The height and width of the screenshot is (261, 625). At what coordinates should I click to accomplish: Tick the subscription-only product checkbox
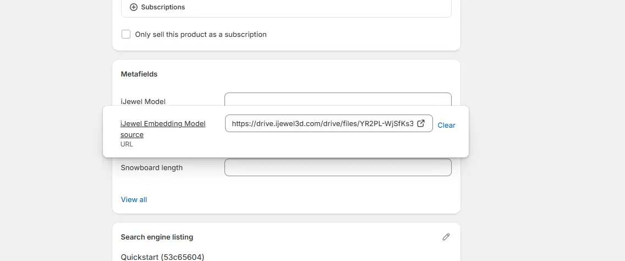point(126,34)
